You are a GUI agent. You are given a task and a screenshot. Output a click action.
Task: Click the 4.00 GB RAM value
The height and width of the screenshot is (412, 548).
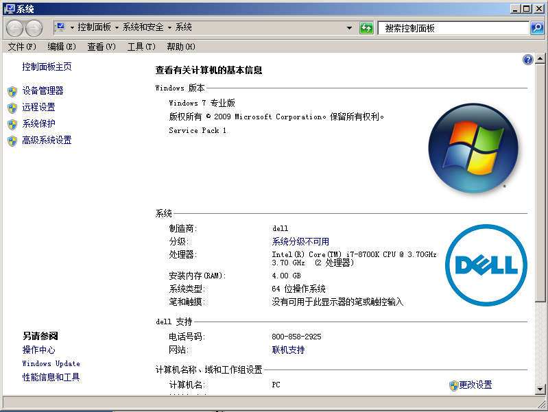click(x=286, y=276)
